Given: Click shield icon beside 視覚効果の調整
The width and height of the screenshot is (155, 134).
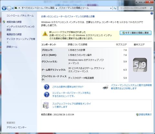Looking at the screenshot, I should pos(4,22).
